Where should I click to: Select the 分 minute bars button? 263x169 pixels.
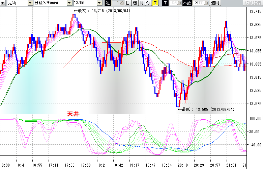coord(148,3)
